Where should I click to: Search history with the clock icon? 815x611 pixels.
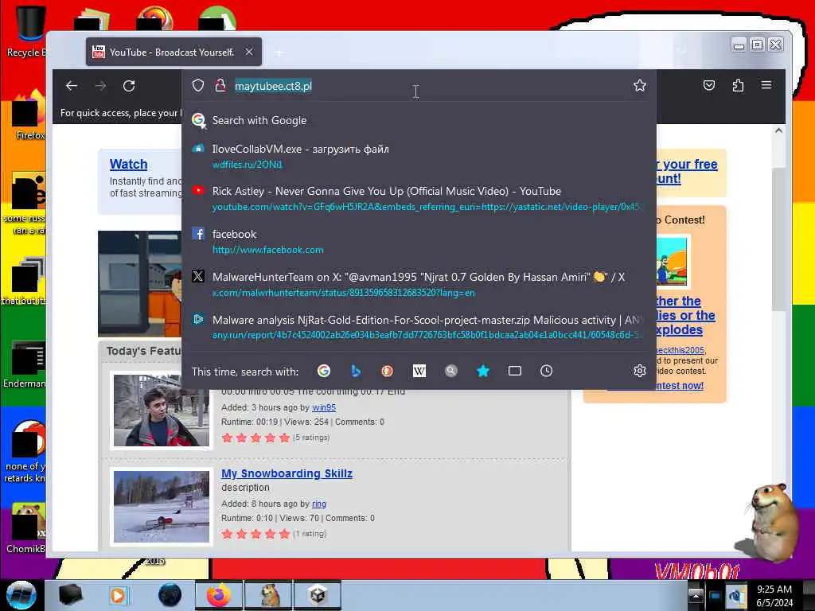point(546,371)
